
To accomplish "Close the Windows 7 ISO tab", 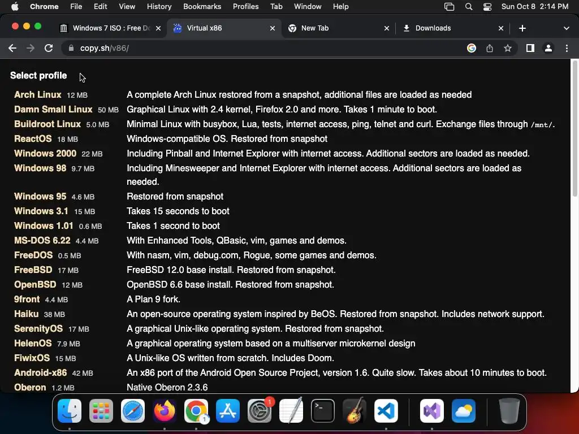I will pos(158,28).
